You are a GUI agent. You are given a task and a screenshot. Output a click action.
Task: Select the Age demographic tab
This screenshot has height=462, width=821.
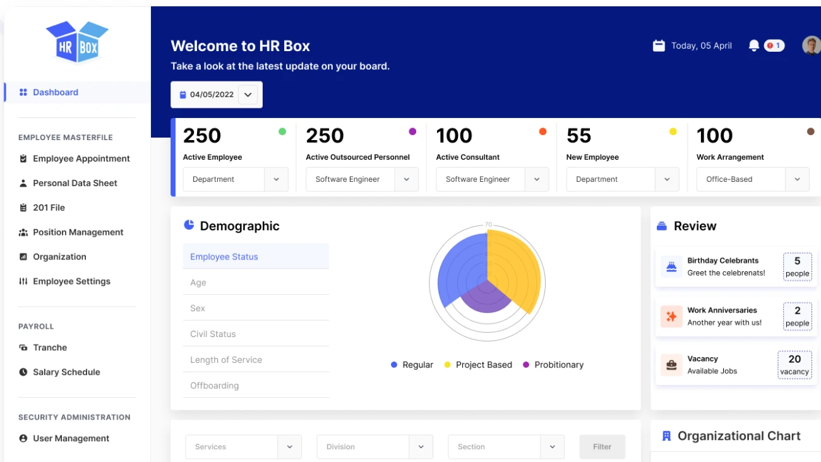[256, 282]
